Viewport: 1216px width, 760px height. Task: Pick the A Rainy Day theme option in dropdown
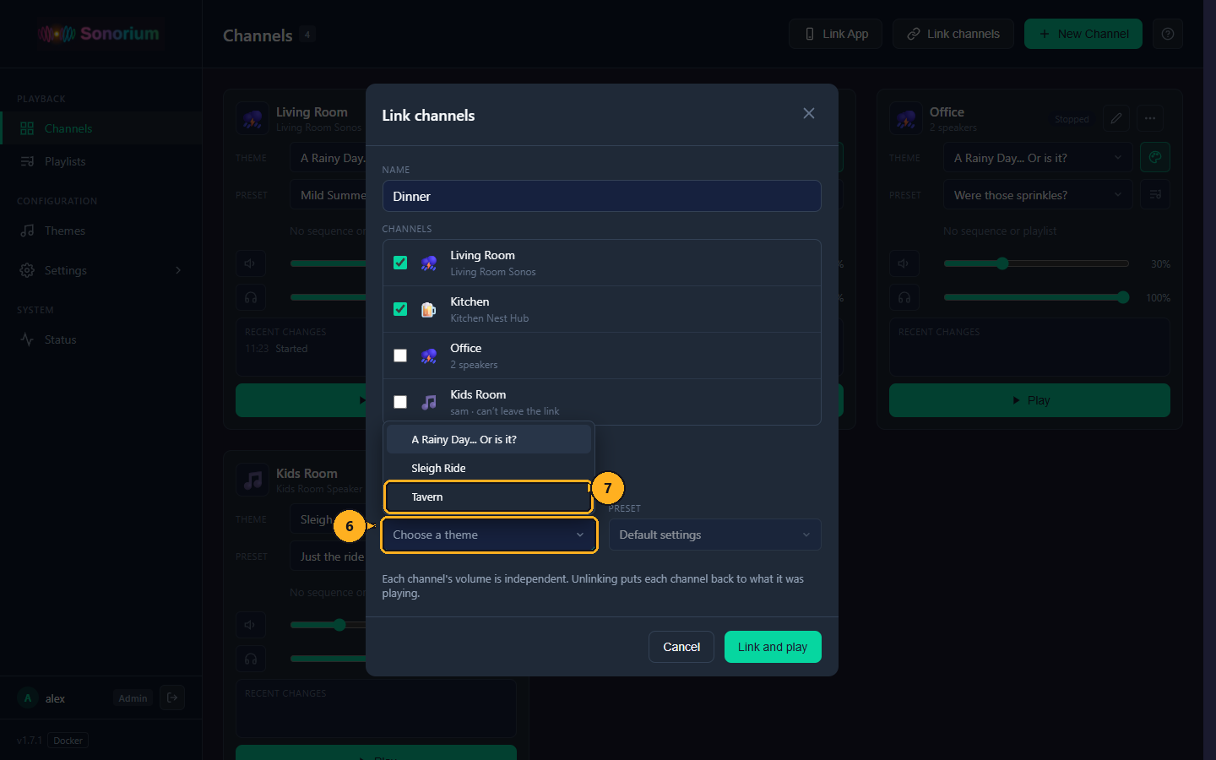click(488, 439)
